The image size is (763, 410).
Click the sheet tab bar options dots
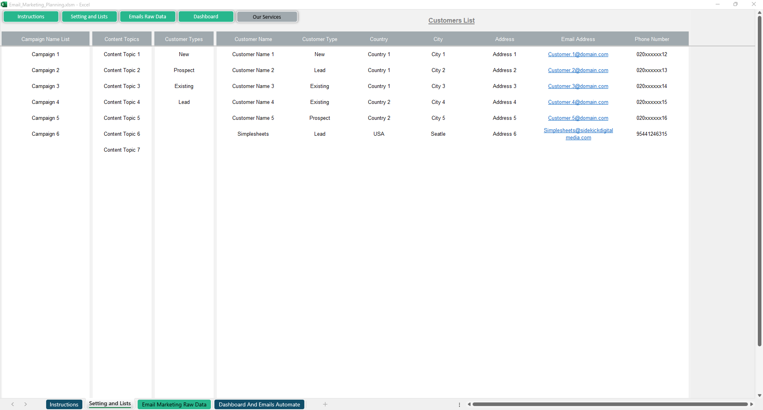[459, 404]
